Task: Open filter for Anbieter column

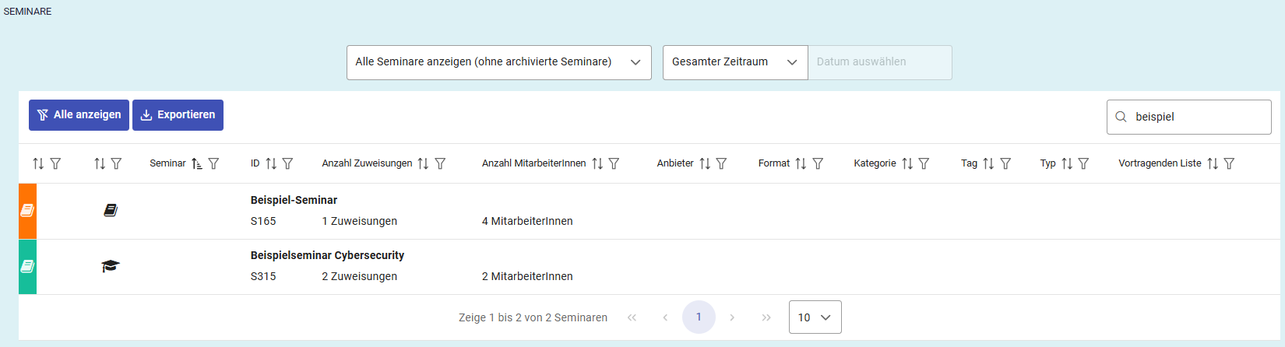Action: [x=721, y=163]
